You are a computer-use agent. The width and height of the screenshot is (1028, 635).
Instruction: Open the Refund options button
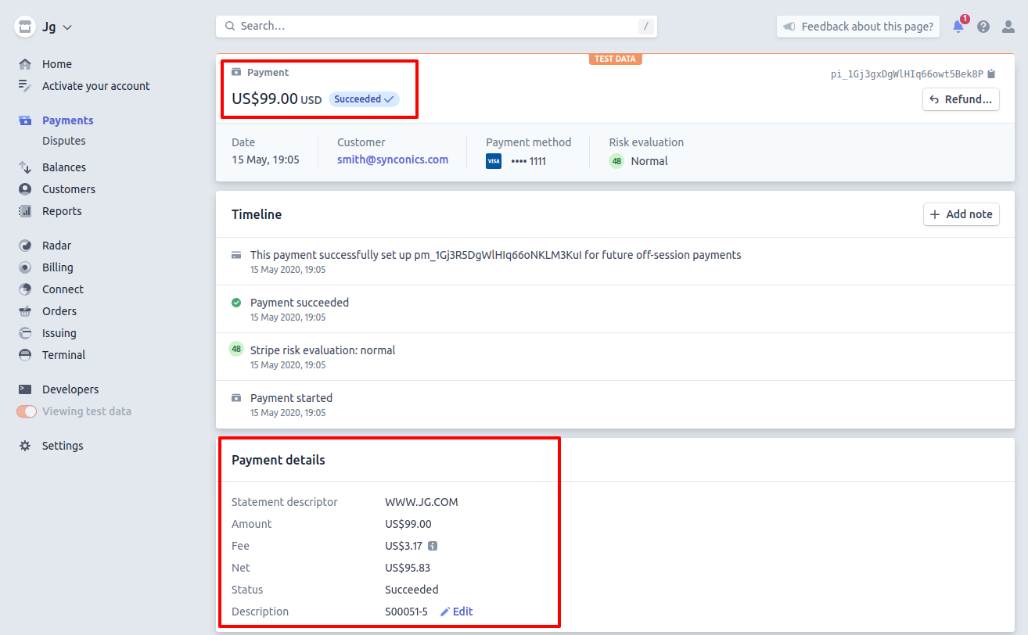961,99
